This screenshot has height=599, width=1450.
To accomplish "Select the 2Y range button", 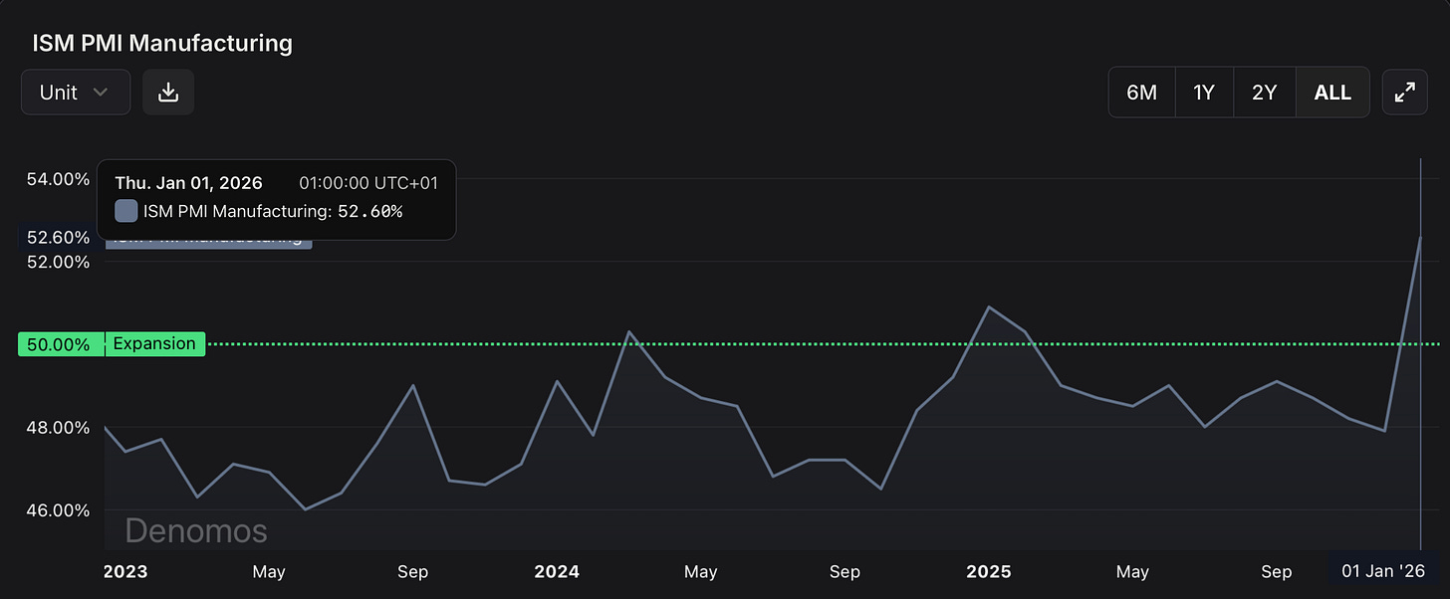I will 1264,92.
